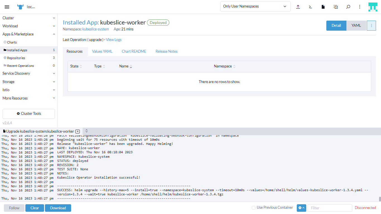The height and width of the screenshot is (214, 381).
Task: Open the hamburger navigation menu
Action: pyautogui.click(x=7, y=7)
